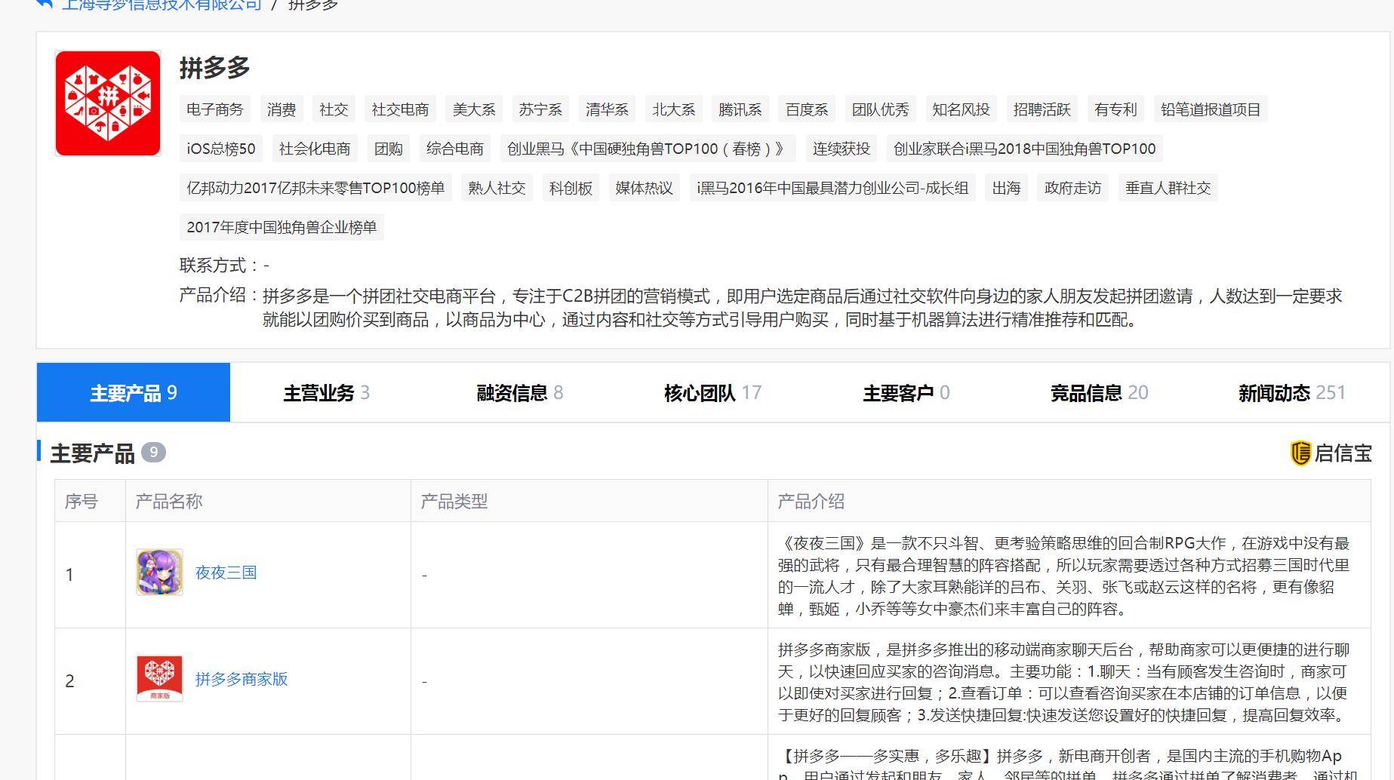Click the 拼多多商家版 app icon
The image size is (1394, 780).
[x=159, y=679]
